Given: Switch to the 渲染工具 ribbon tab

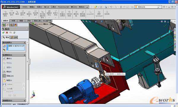Looking at the screenshot, I should [37, 21].
